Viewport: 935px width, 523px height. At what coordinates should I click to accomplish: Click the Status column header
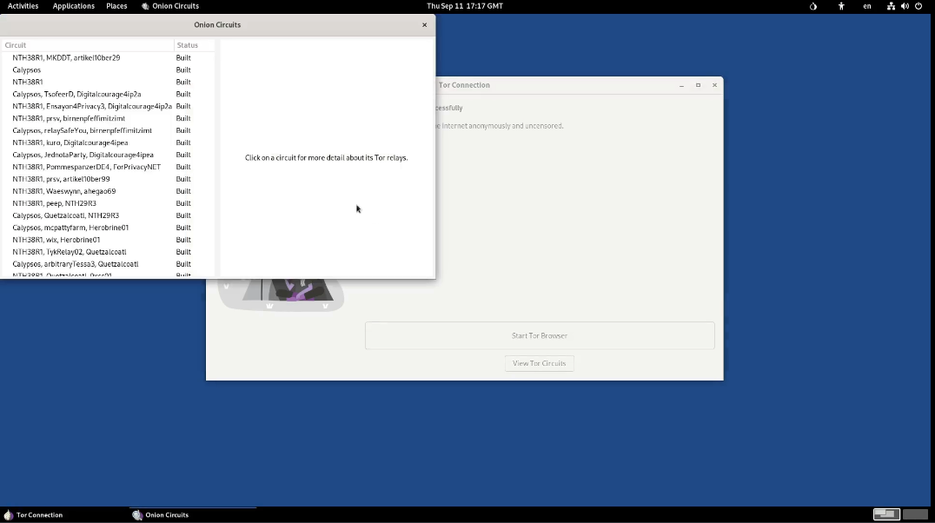193,45
